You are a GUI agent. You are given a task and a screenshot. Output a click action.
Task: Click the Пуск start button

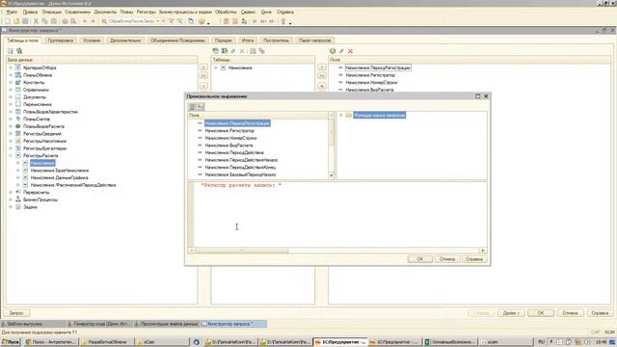(x=11, y=342)
